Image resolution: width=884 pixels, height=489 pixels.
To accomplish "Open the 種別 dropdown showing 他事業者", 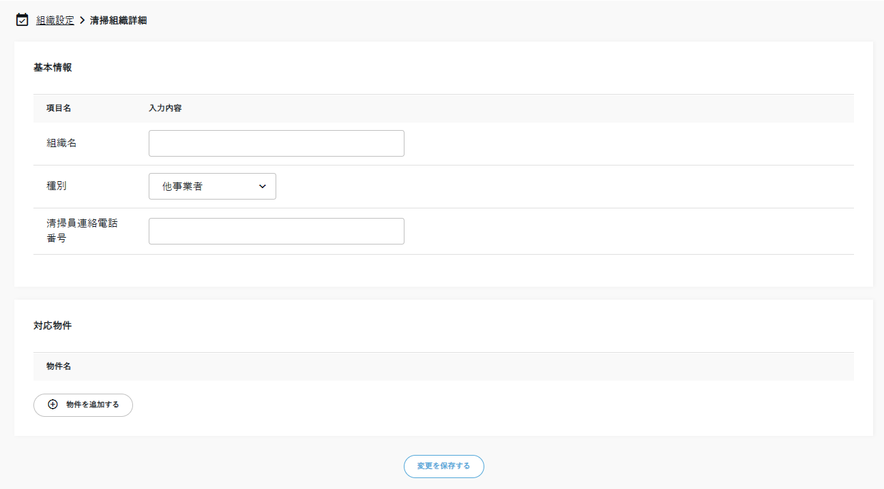I will coord(212,187).
